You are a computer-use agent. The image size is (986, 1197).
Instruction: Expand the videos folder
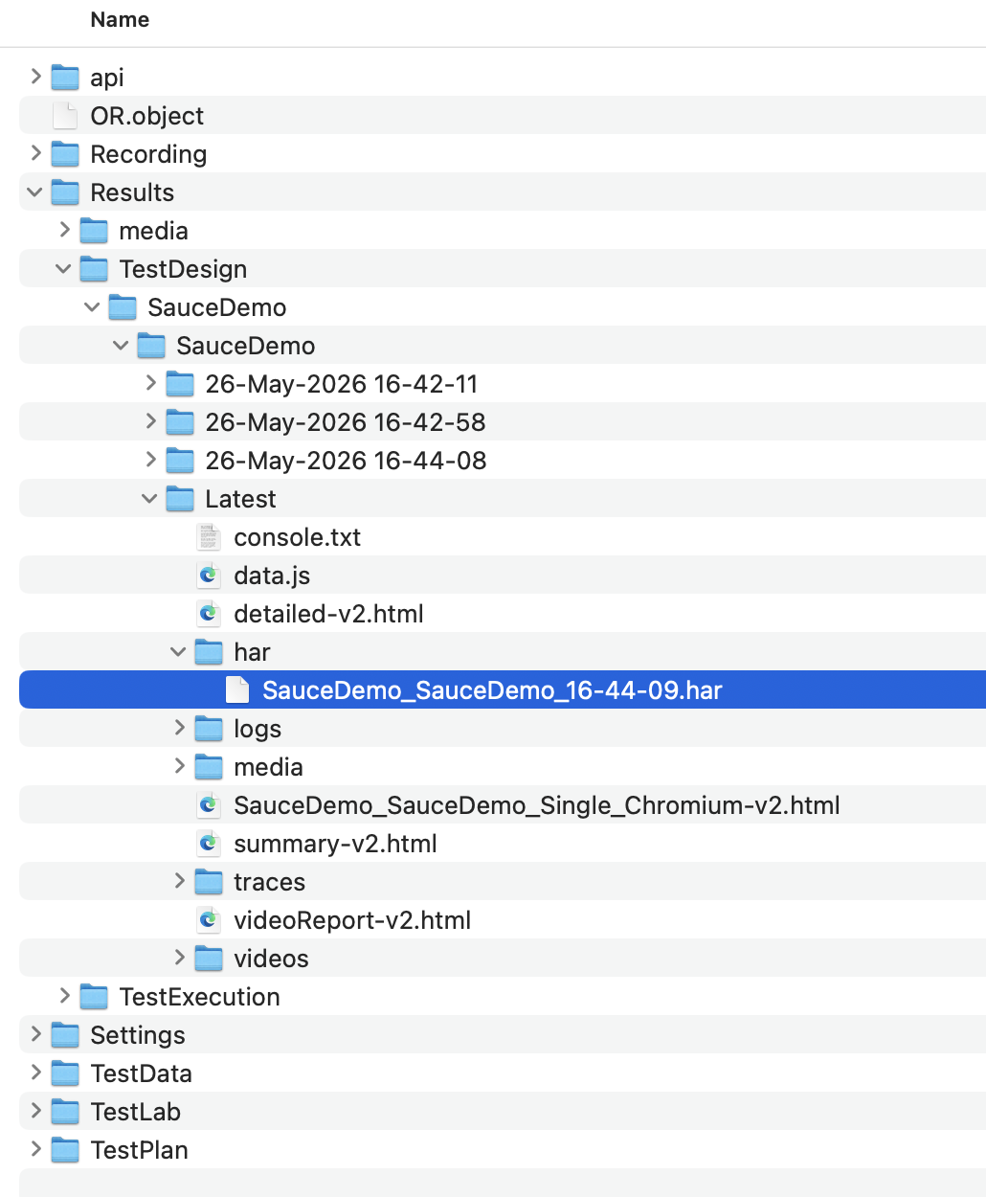[x=179, y=957]
